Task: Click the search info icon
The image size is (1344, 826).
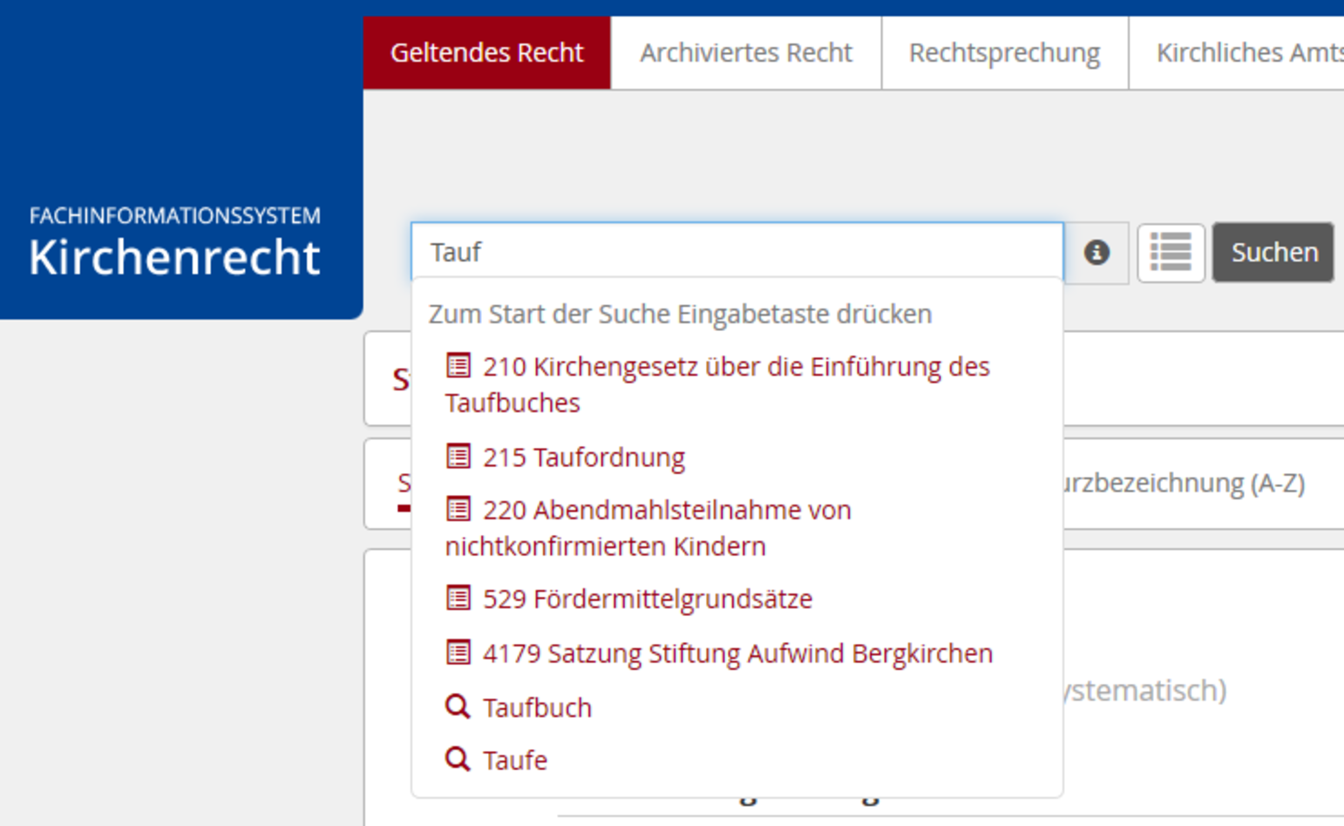Action: tap(1096, 253)
